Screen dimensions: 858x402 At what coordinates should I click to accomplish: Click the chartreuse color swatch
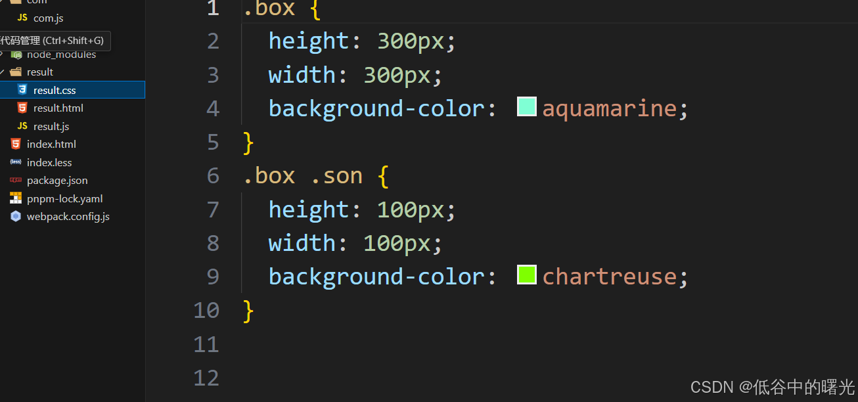pyautogui.click(x=526, y=275)
